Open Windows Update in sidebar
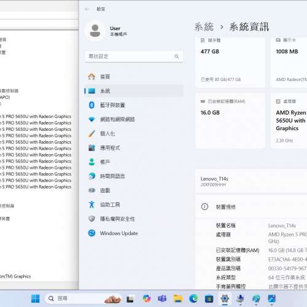 (x=134, y=233)
